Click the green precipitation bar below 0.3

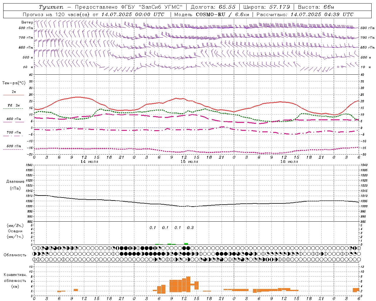[186, 244]
